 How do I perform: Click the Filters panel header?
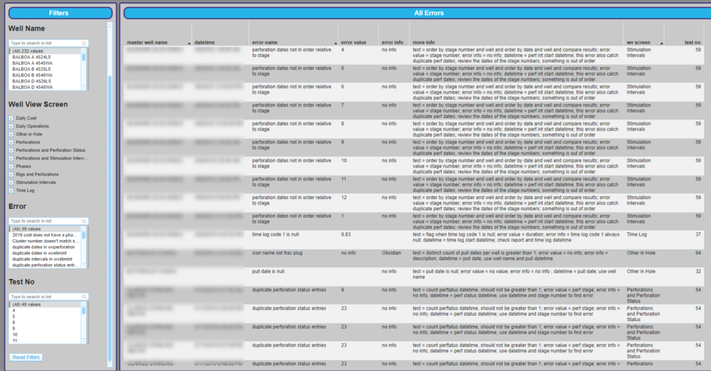tap(60, 13)
